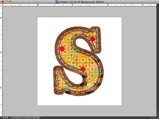Click the horizontal scrollbar right arrow
Image resolution: width=159 pixels, height=119 pixels.
pyautogui.click(x=154, y=117)
